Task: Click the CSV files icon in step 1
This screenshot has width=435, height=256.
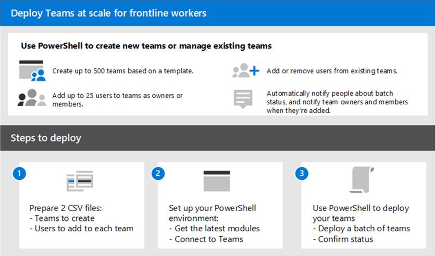Action: (x=80, y=181)
